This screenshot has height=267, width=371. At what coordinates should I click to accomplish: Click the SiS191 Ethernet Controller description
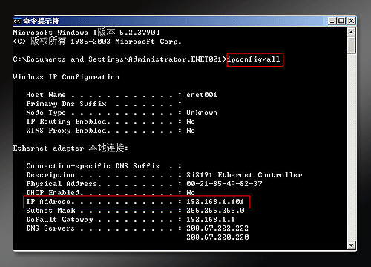pos(244,175)
